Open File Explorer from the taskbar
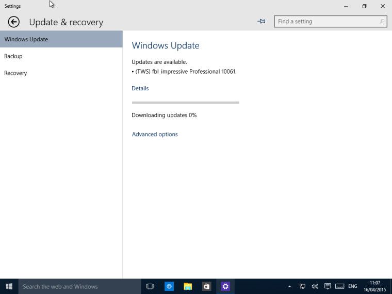Image resolution: width=392 pixels, height=294 pixels. coord(188,286)
